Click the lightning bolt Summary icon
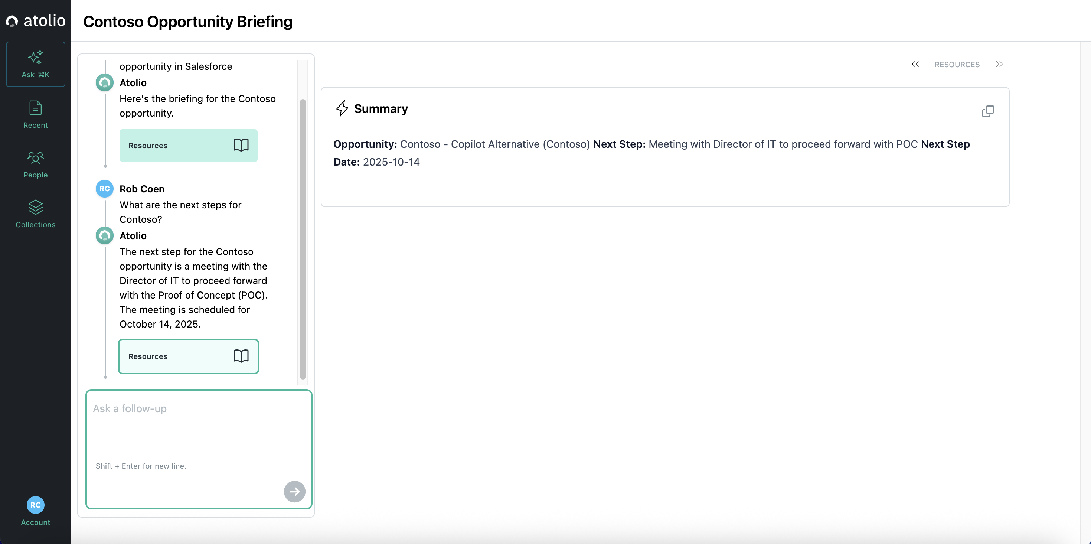 click(x=342, y=108)
